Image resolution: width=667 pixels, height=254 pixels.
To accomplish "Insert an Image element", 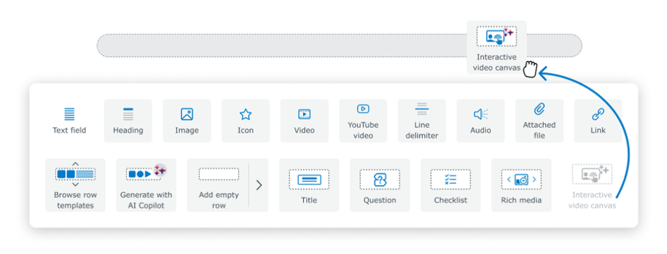I will tap(187, 121).
